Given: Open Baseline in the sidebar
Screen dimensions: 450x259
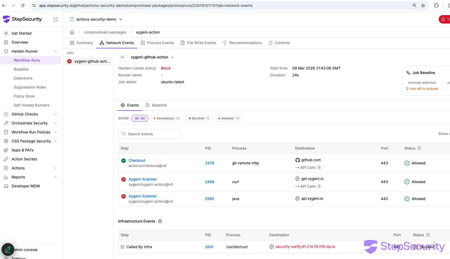Looking at the screenshot, I should point(21,69).
